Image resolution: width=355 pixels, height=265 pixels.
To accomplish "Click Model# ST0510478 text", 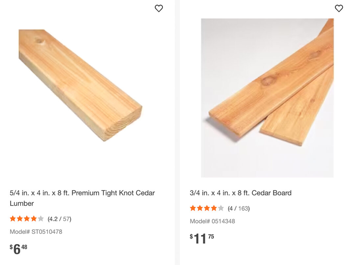I will point(36,232).
